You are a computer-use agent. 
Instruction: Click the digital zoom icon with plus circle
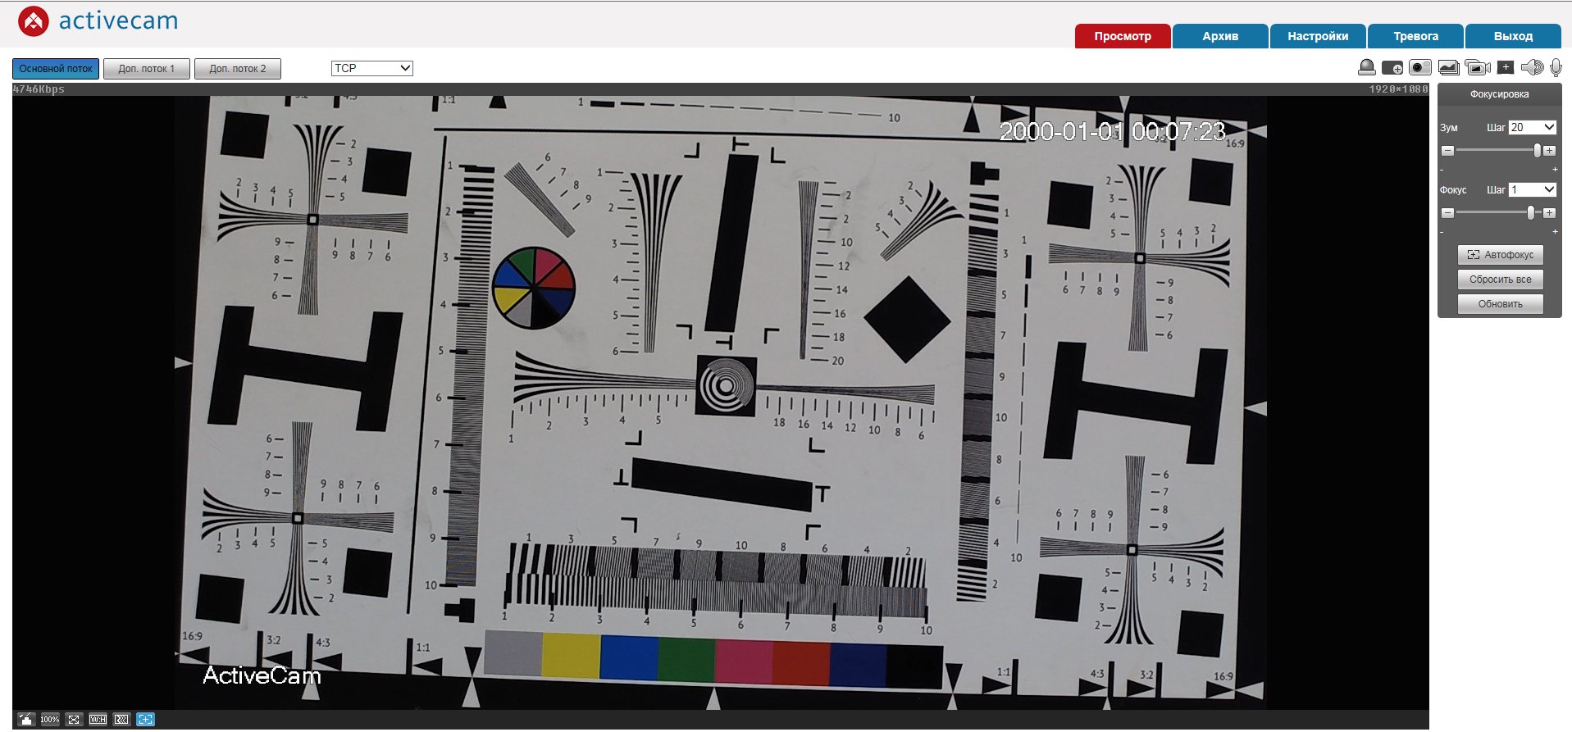pyautogui.click(x=1392, y=68)
